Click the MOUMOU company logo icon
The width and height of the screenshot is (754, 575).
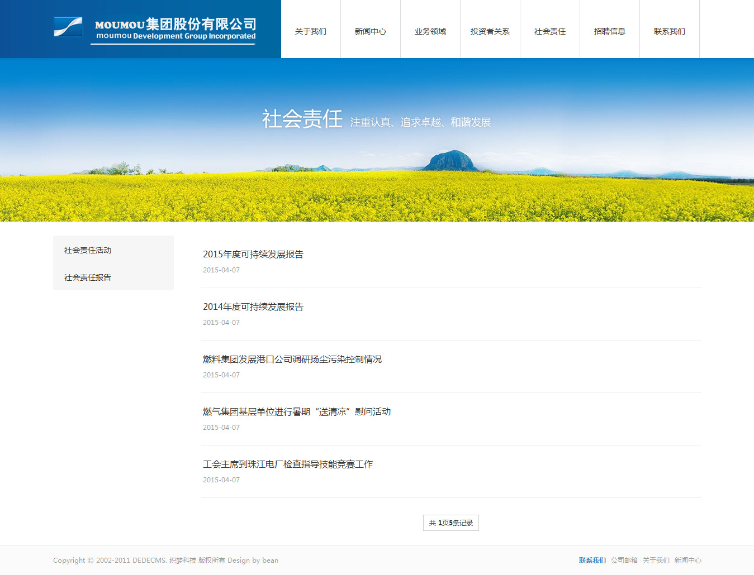[x=68, y=28]
